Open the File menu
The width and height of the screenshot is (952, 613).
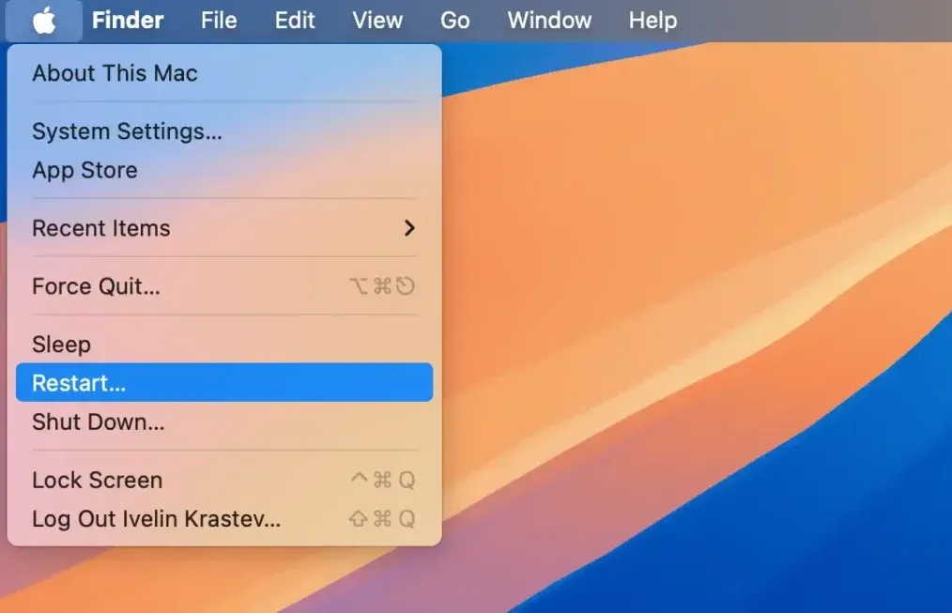click(x=219, y=21)
